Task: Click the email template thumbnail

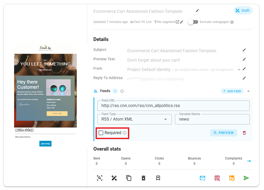Action: (45, 95)
